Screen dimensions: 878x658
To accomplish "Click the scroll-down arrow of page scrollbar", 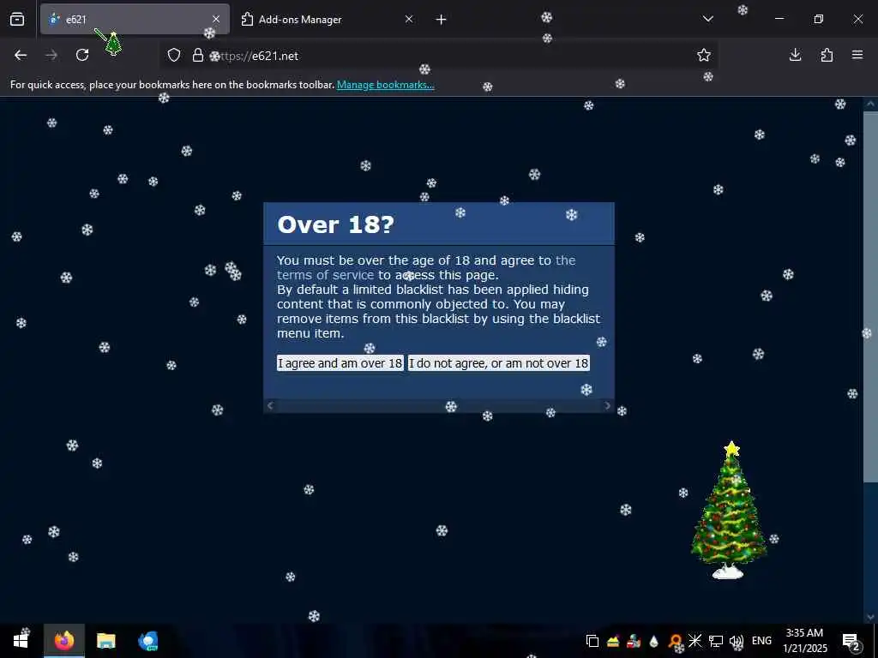I will point(869,617).
